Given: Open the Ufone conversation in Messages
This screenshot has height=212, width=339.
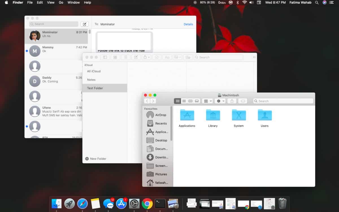Looking at the screenshot, I should (54, 112).
